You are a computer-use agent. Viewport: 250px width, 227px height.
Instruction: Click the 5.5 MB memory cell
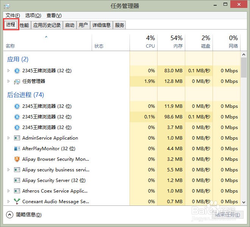point(171,170)
